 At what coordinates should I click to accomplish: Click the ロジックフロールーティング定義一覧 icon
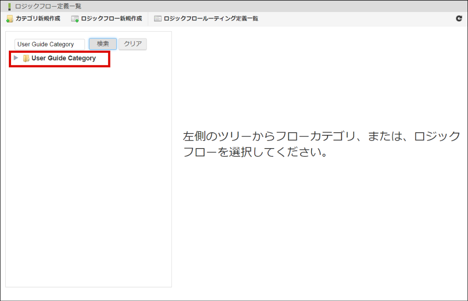(x=158, y=19)
